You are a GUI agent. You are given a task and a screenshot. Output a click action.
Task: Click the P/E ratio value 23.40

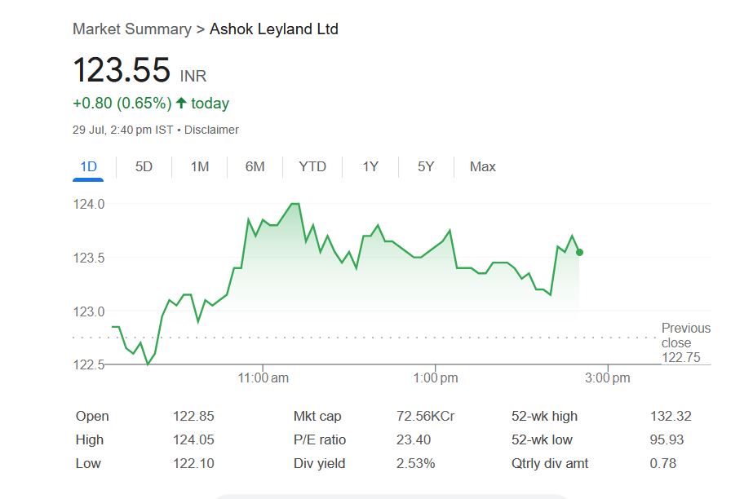pyautogui.click(x=413, y=439)
